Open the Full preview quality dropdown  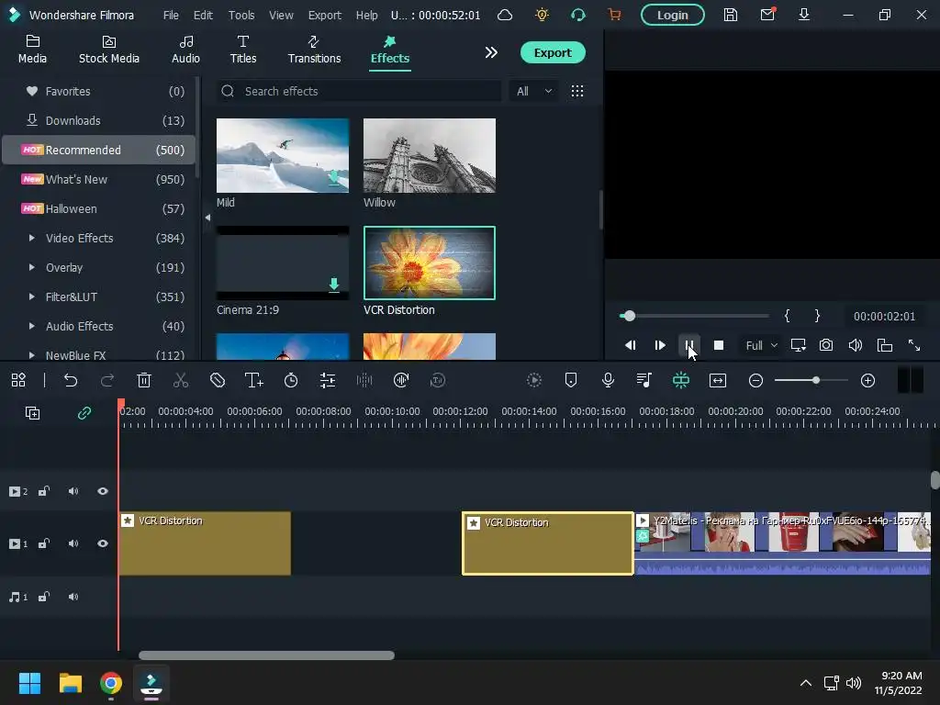click(x=761, y=345)
